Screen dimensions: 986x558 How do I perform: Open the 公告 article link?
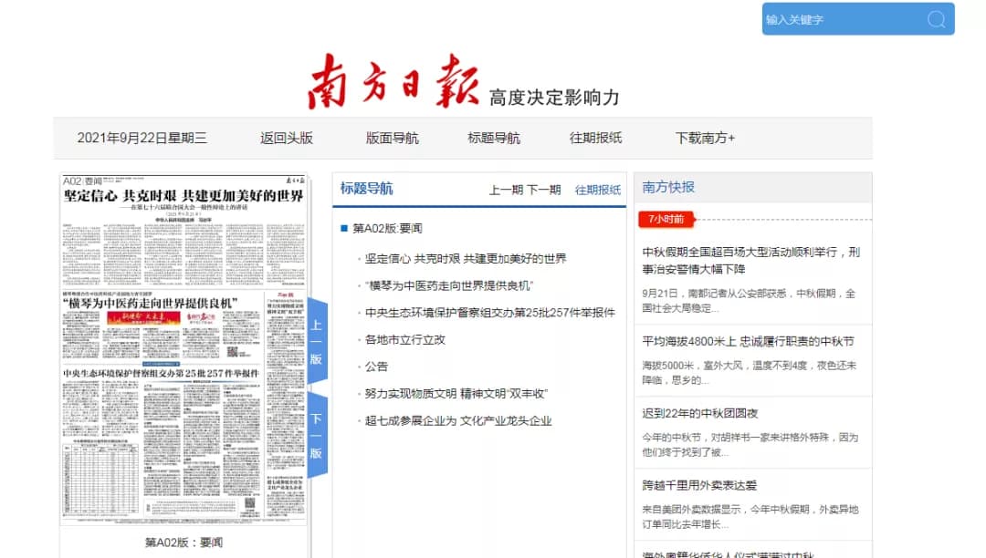tap(377, 367)
